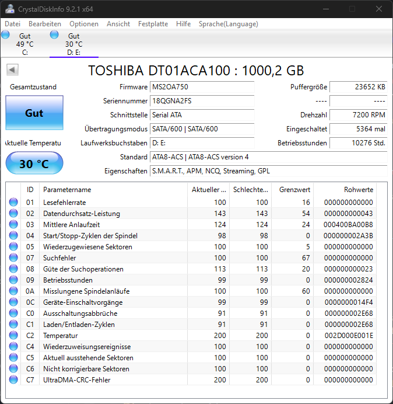Open the Festplatte menu
This screenshot has height=404, width=393.
point(153,24)
